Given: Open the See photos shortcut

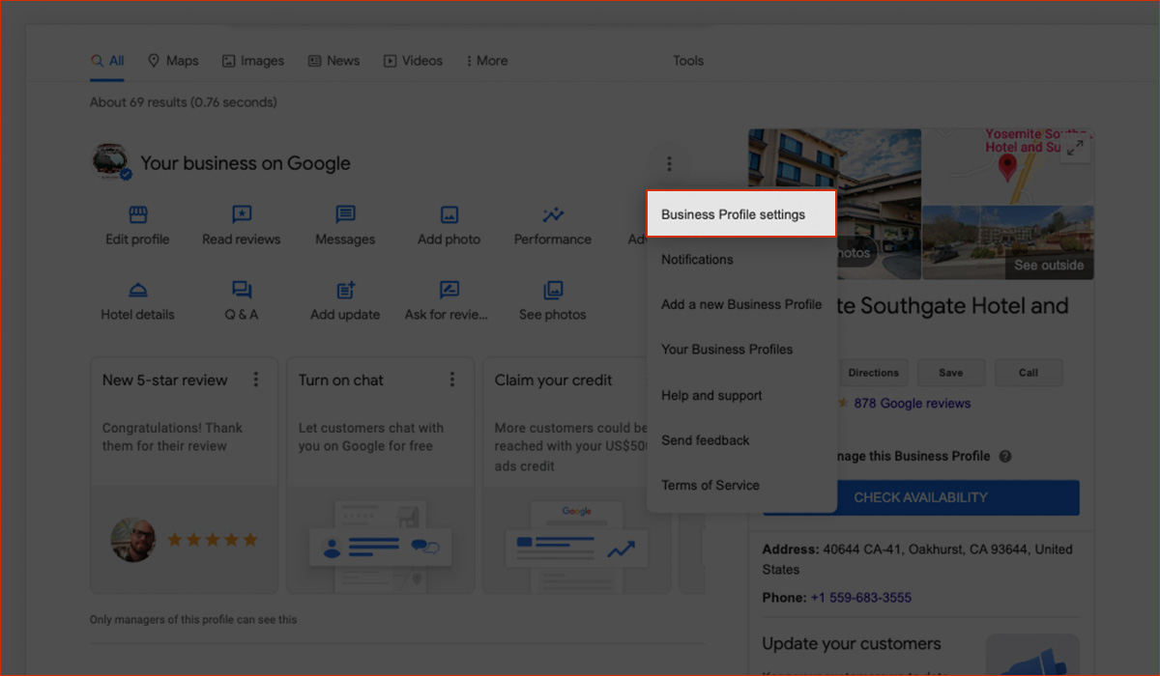Looking at the screenshot, I should [553, 301].
